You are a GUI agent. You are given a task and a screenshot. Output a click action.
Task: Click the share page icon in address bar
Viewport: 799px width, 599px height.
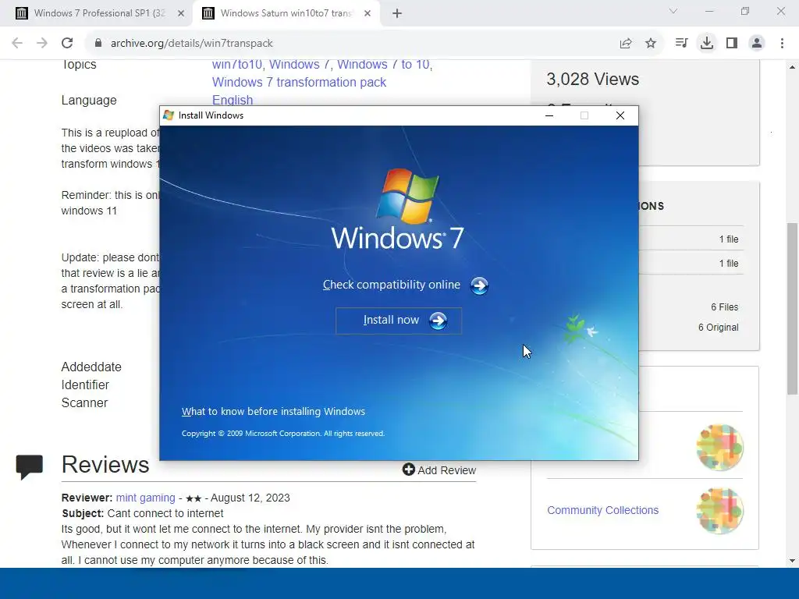coord(626,44)
